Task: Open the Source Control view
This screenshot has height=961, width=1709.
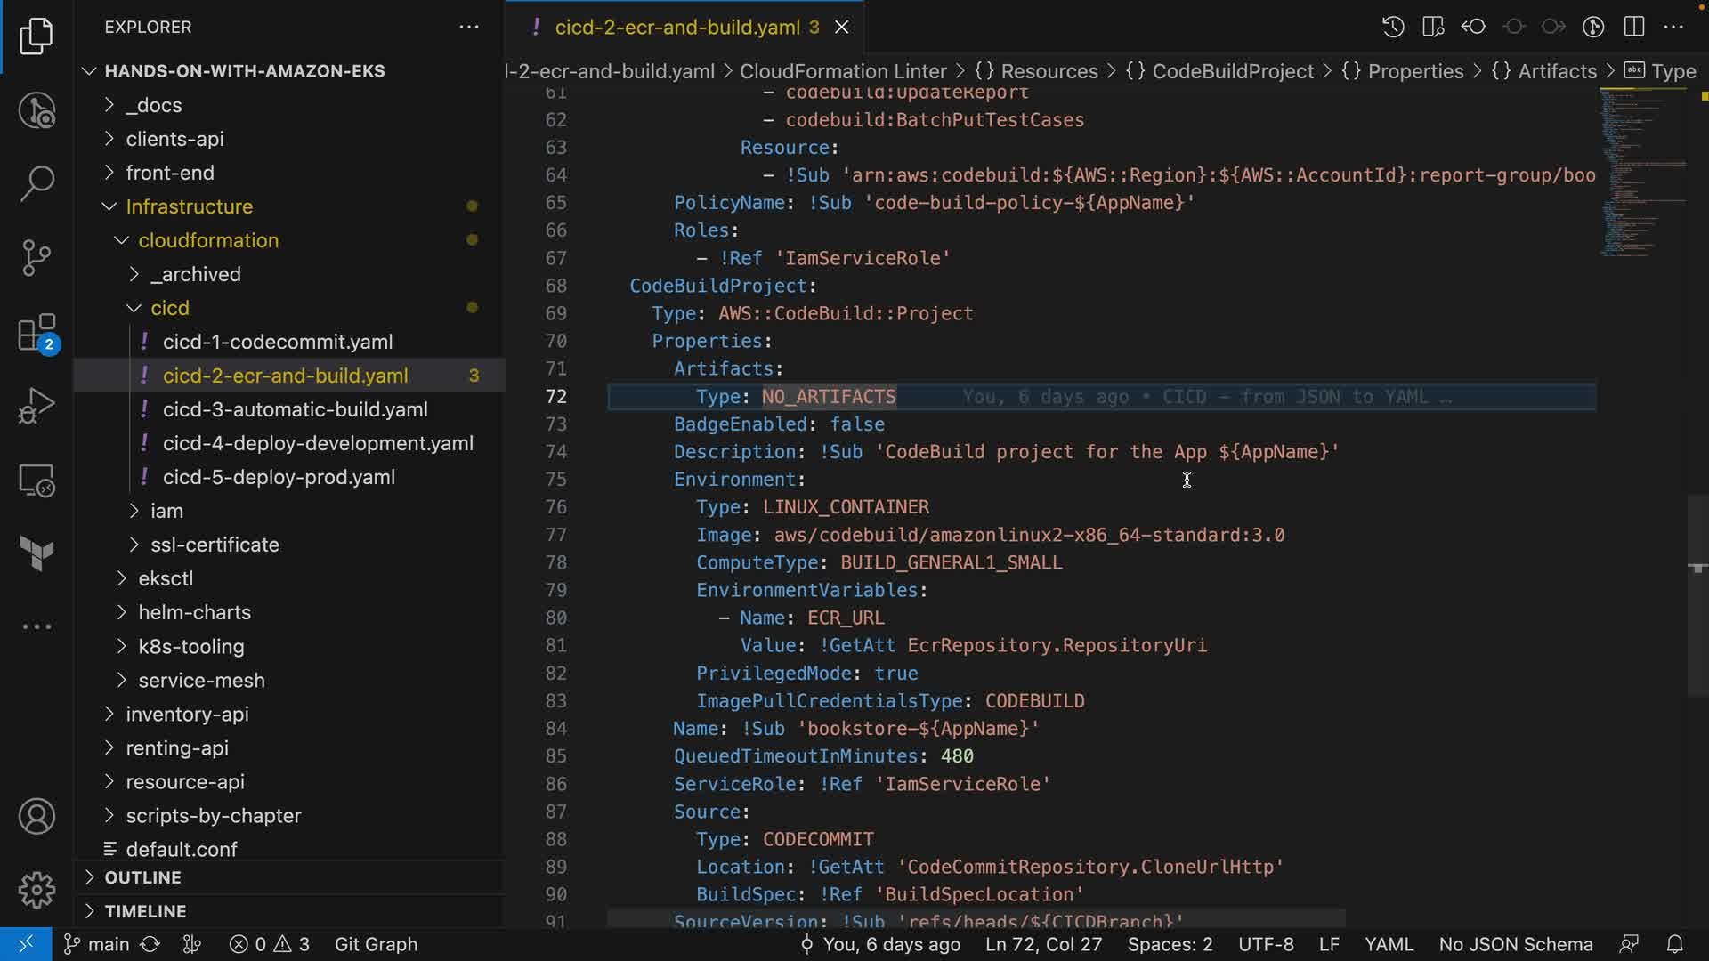Action: click(x=36, y=258)
